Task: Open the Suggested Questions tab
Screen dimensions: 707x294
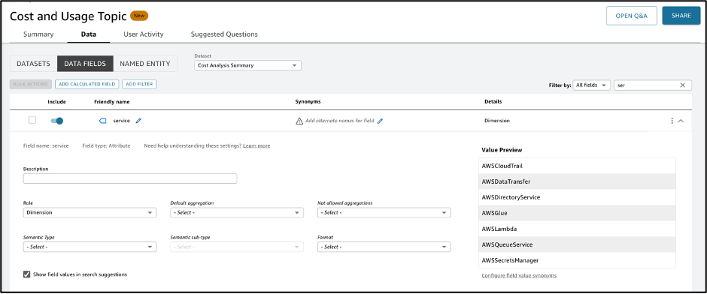Action: [224, 34]
